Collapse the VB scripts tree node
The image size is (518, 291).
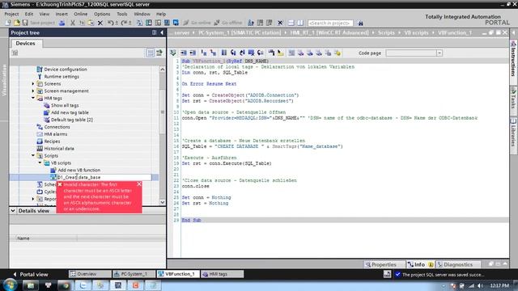(40, 162)
